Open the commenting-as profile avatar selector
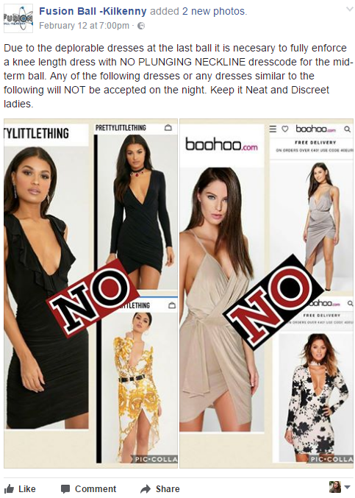 tap(335, 486)
